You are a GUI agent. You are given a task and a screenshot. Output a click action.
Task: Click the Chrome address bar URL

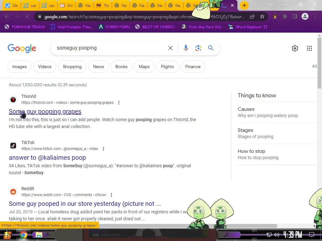(145, 17)
